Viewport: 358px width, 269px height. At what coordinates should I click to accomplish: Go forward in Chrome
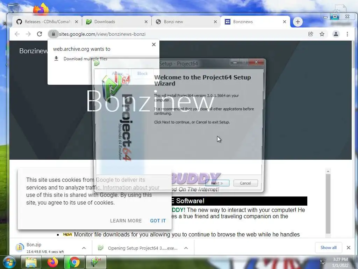(x=28, y=34)
